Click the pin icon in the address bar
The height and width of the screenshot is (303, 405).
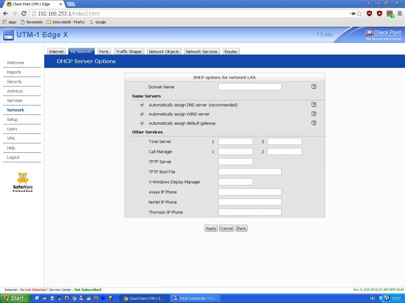[x=352, y=13]
